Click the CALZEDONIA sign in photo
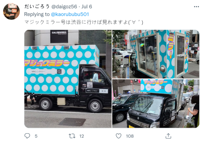 tap(59, 37)
